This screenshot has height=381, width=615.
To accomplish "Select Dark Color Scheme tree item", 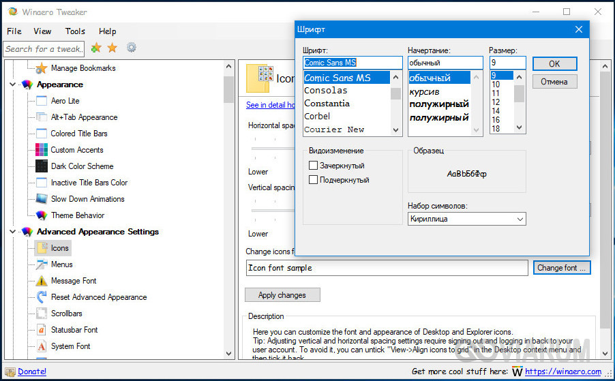I will tap(82, 166).
